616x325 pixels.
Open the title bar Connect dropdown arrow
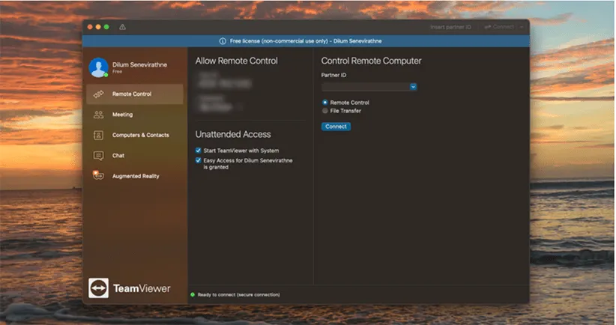[520, 27]
